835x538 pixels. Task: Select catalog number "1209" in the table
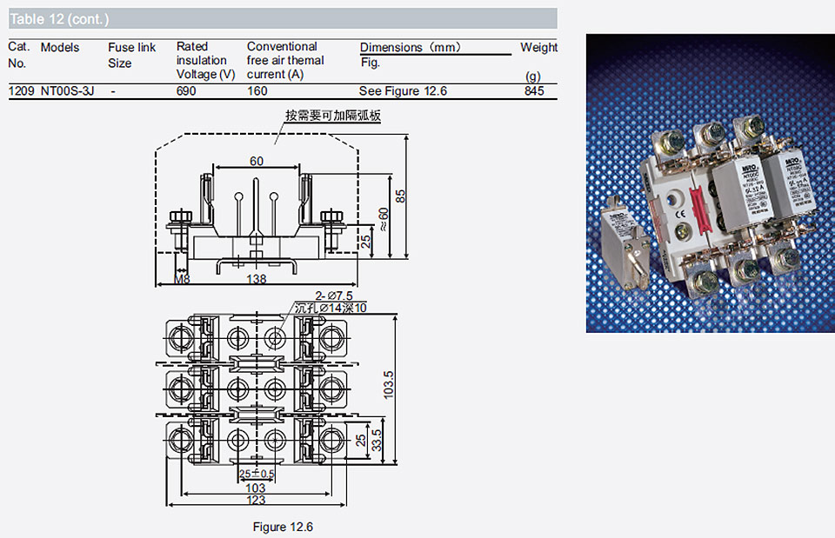[x=21, y=91]
